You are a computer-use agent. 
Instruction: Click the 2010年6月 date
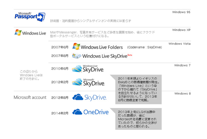coord(60,69)
